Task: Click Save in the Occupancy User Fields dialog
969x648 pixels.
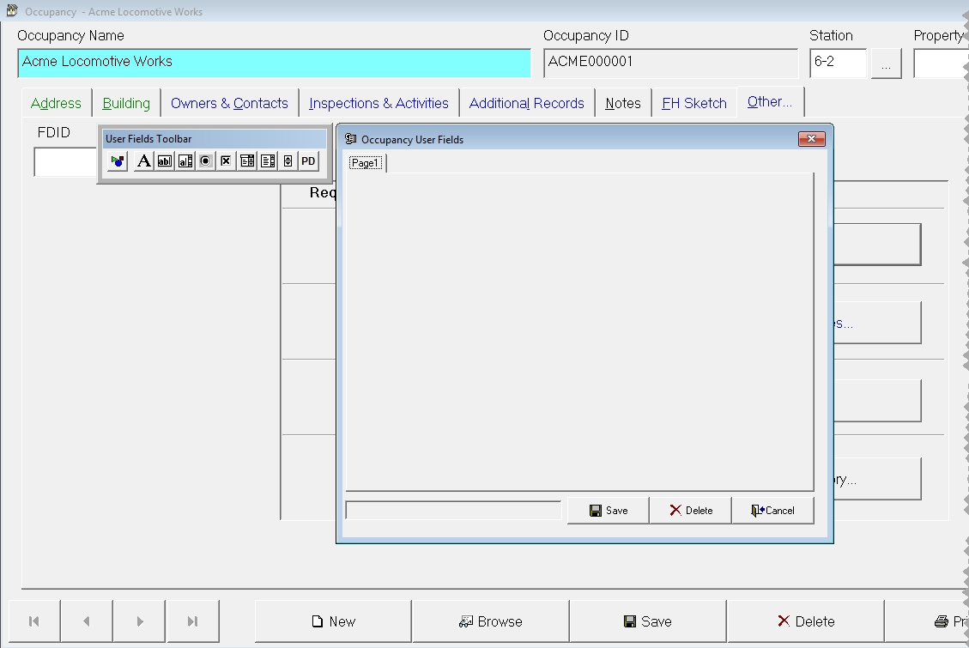Action: click(609, 510)
